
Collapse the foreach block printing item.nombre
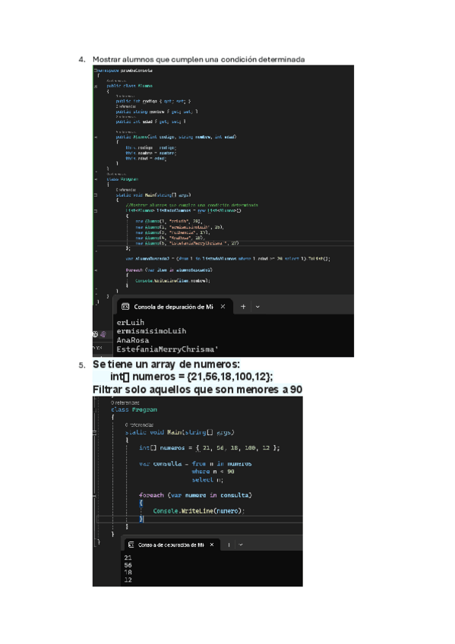pos(96,270)
